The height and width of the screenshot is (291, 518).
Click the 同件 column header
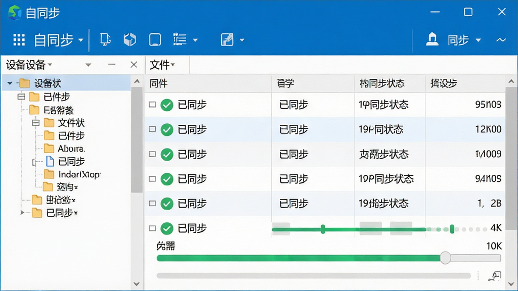[x=208, y=83]
